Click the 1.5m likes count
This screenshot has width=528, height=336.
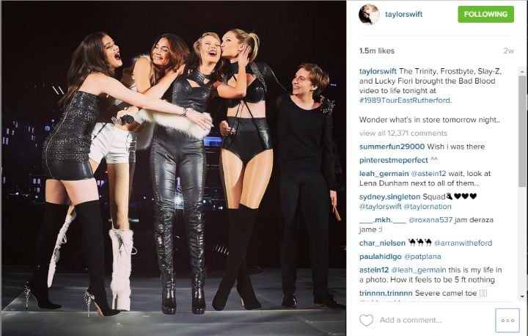[377, 51]
